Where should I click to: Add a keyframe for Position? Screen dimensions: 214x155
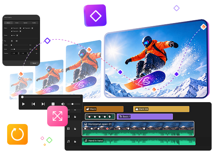36,53
